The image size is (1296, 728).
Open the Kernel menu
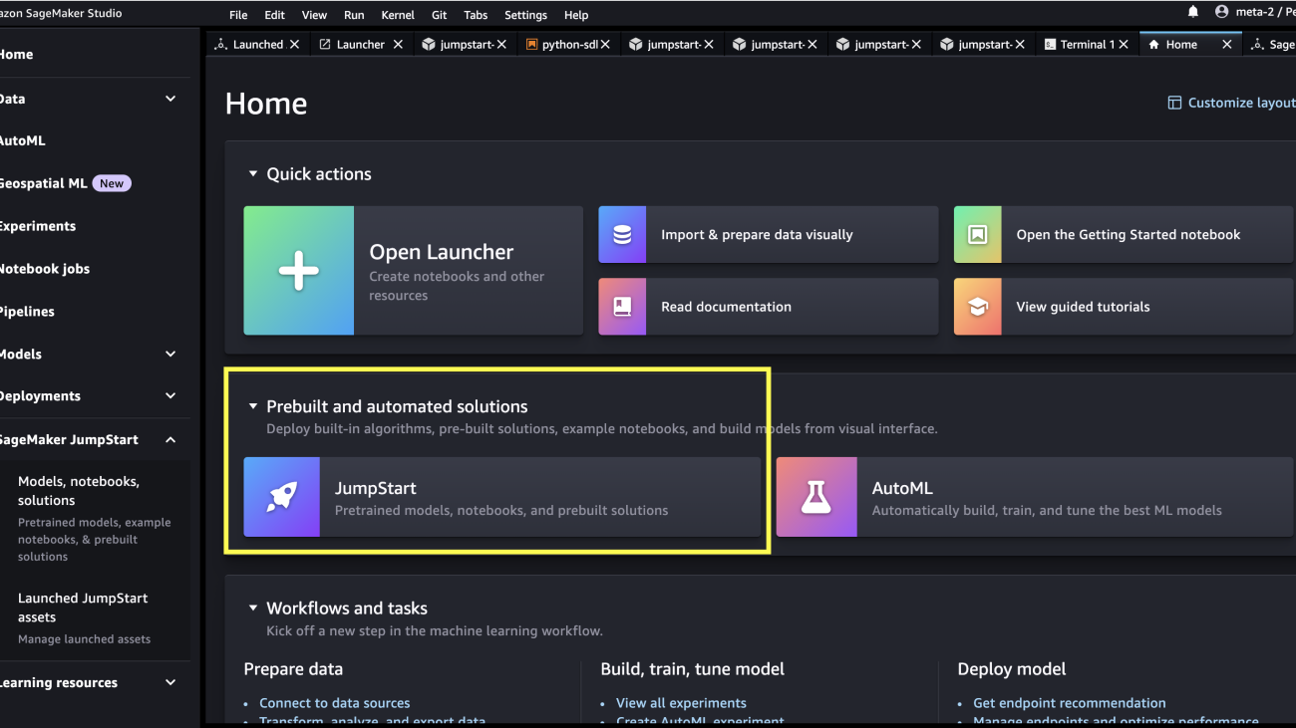pos(398,15)
